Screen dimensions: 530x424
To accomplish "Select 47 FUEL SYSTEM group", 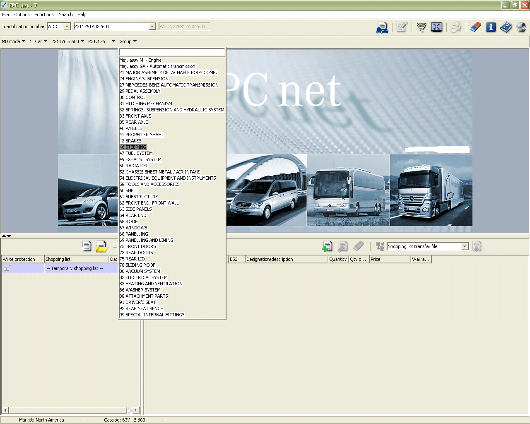I will [136, 153].
